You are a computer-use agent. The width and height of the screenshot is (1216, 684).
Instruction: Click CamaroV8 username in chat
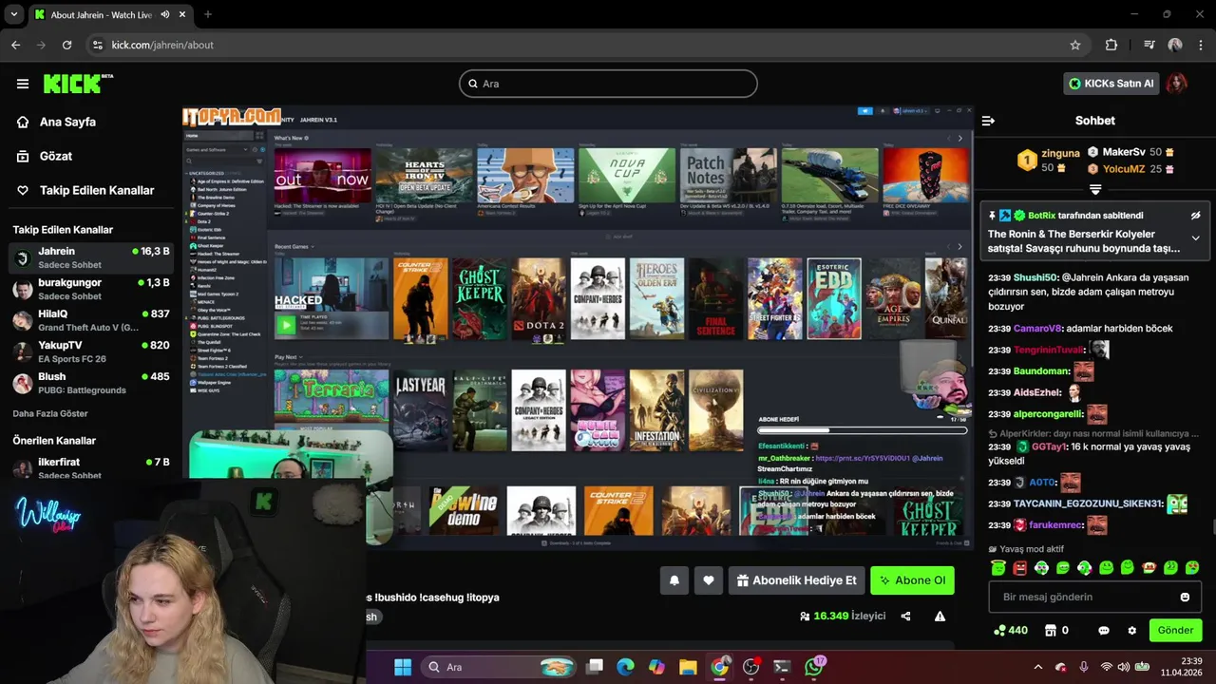1037,329
